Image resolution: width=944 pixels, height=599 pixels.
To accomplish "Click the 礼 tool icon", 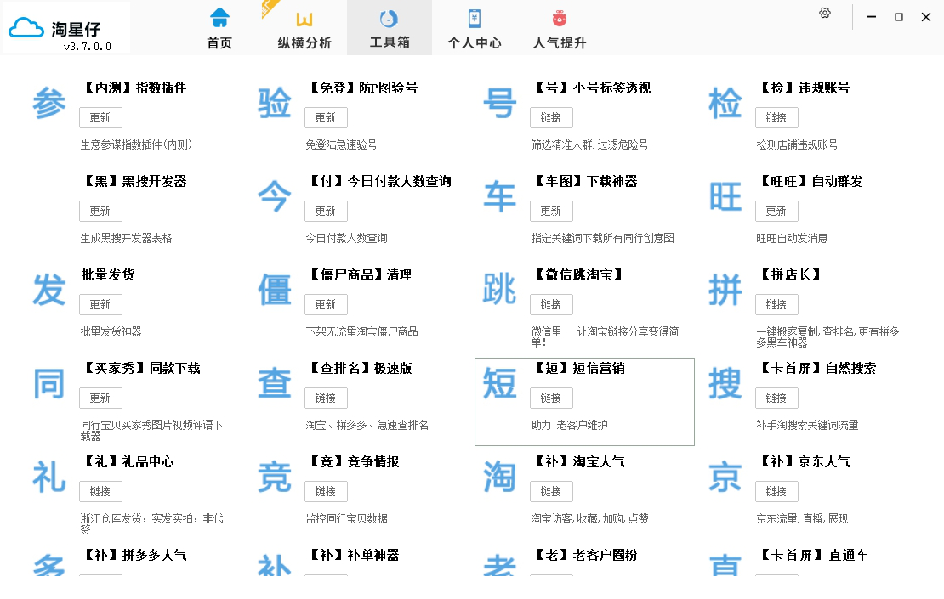I will click(x=48, y=477).
